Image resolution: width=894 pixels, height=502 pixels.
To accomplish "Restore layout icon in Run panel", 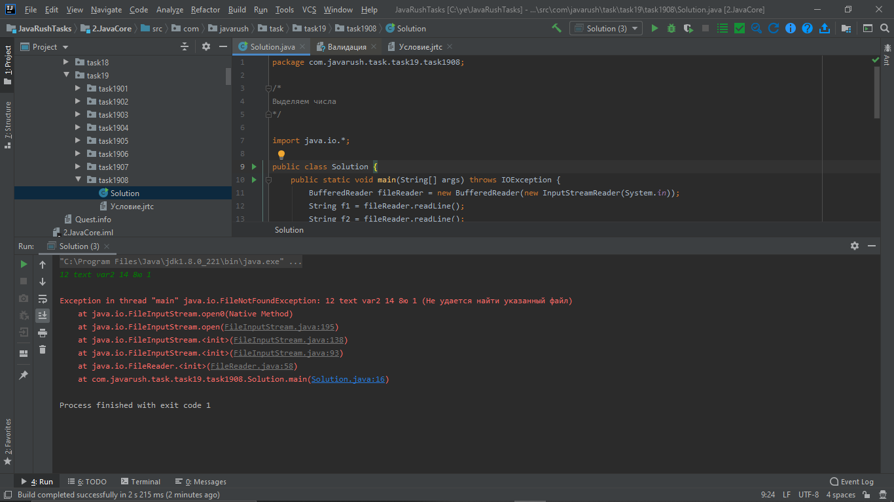I will pyautogui.click(x=24, y=354).
